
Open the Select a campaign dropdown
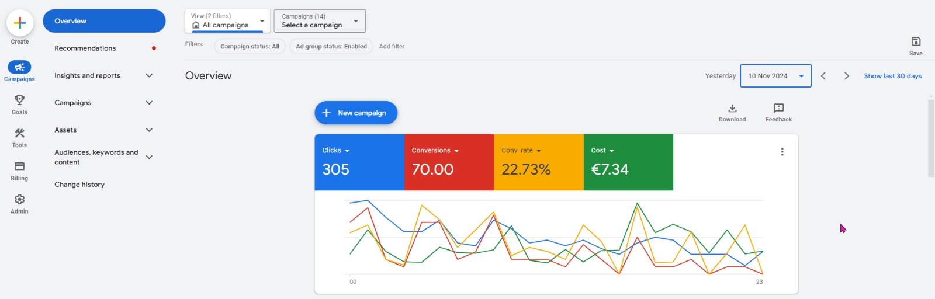tap(320, 21)
